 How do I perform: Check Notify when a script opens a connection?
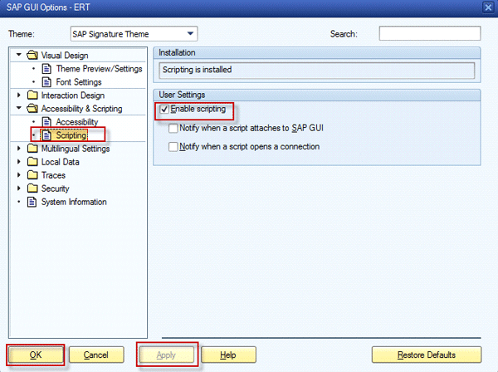pyautogui.click(x=173, y=147)
